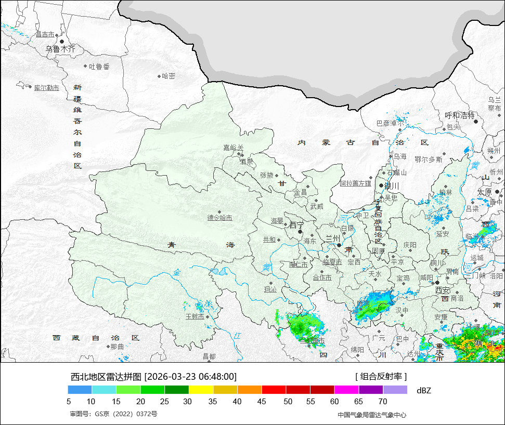
Task: Select the 库尔勒市 underlined label
Action: 47,88
